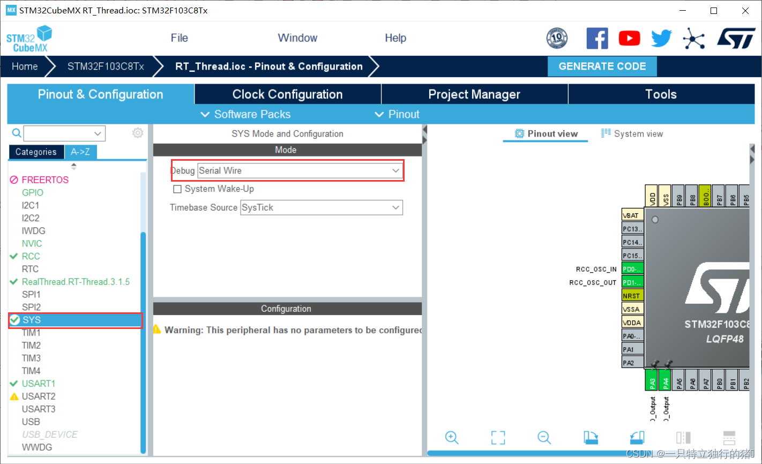The height and width of the screenshot is (464, 762).
Task: Click RT_Thread.ioc breadcrumb
Action: click(269, 66)
